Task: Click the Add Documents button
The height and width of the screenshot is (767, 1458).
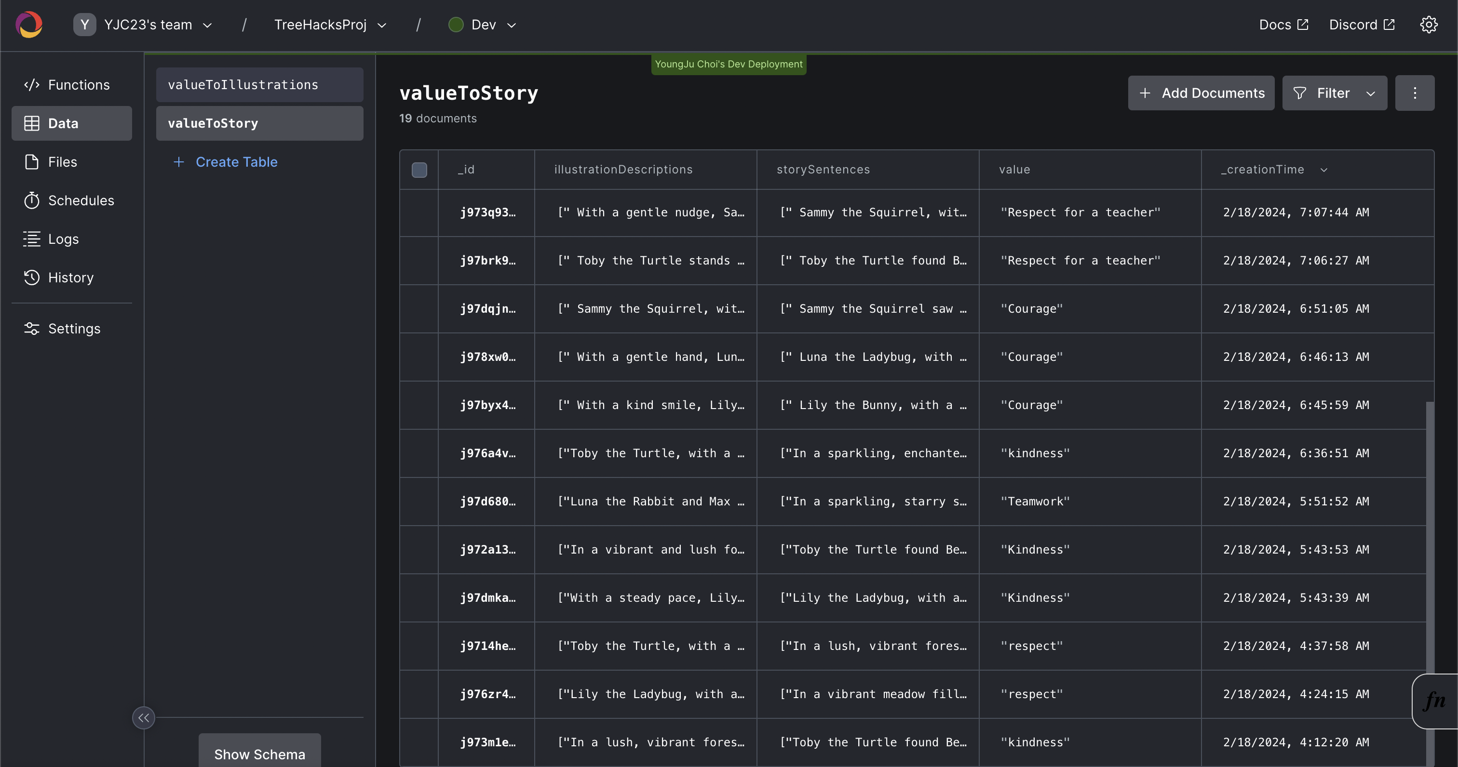Action: click(1201, 93)
